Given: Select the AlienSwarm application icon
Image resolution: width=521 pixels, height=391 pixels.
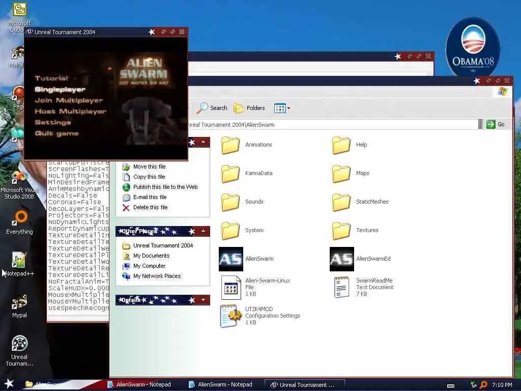Looking at the screenshot, I should pyautogui.click(x=231, y=259).
